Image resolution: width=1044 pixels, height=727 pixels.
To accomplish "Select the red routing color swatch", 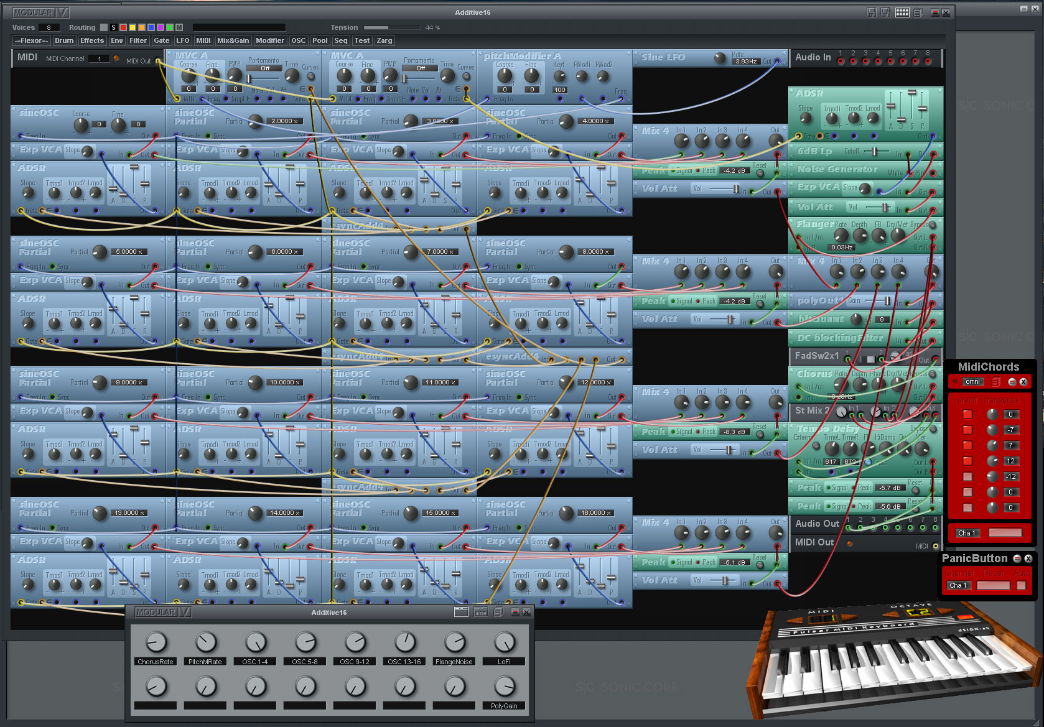I will point(123,27).
